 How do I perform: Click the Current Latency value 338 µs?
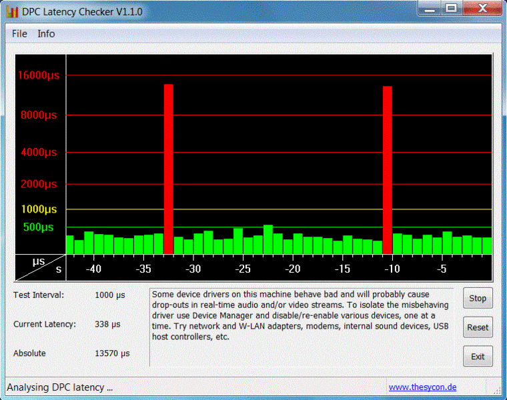click(x=107, y=324)
